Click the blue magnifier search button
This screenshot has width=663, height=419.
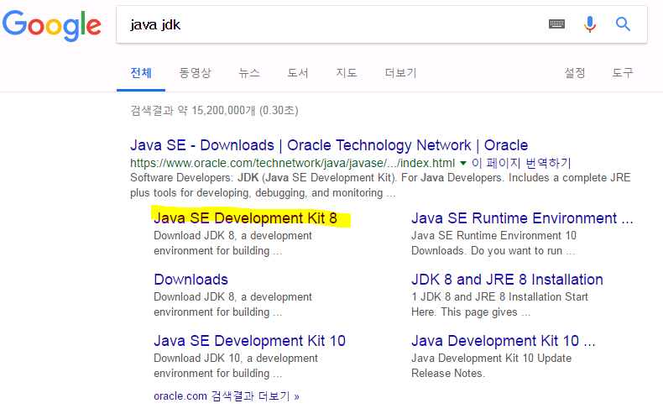point(623,24)
